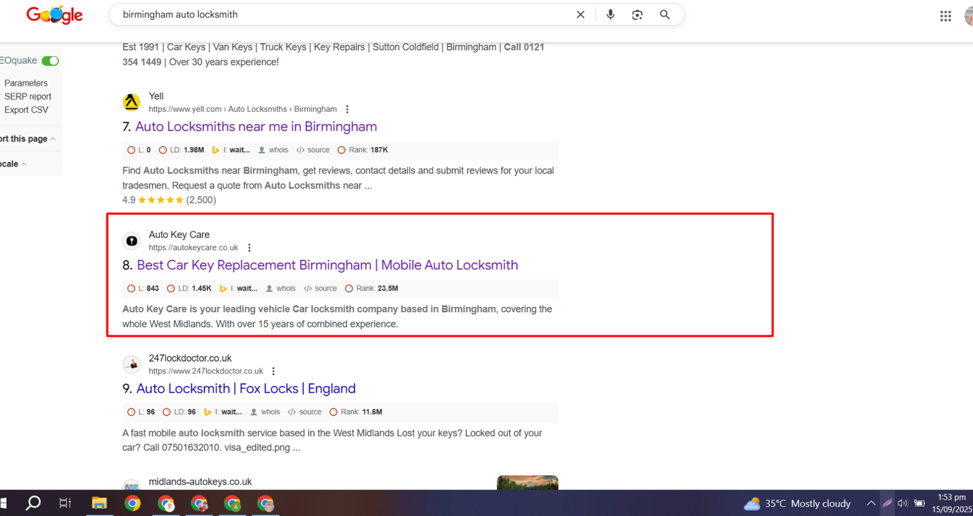This screenshot has height=516, width=973.
Task: Clear the search box text
Action: pos(580,15)
